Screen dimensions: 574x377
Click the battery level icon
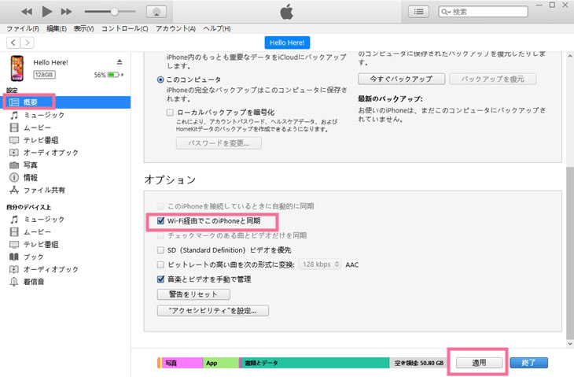coord(113,75)
